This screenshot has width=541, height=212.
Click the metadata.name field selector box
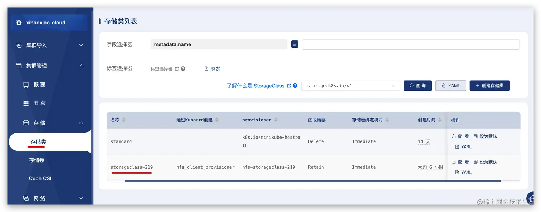[219, 44]
